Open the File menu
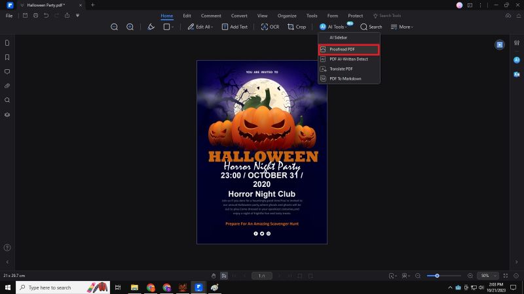This screenshot has width=524, height=294. click(9, 16)
